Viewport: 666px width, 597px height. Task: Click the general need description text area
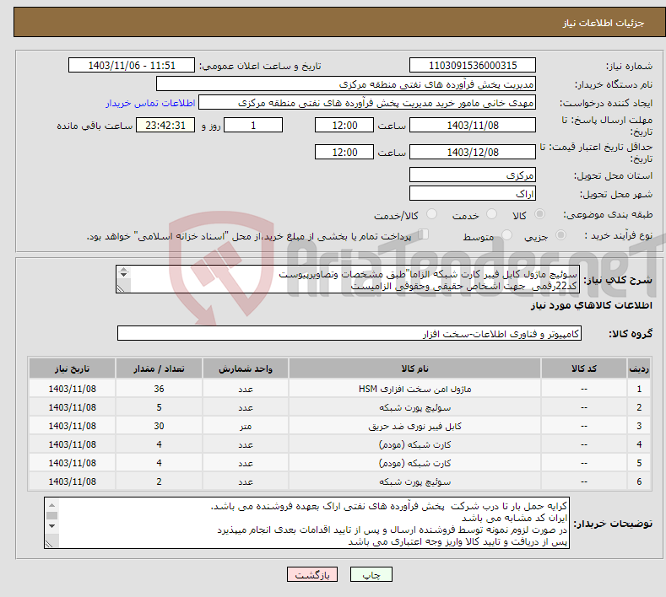348,280
